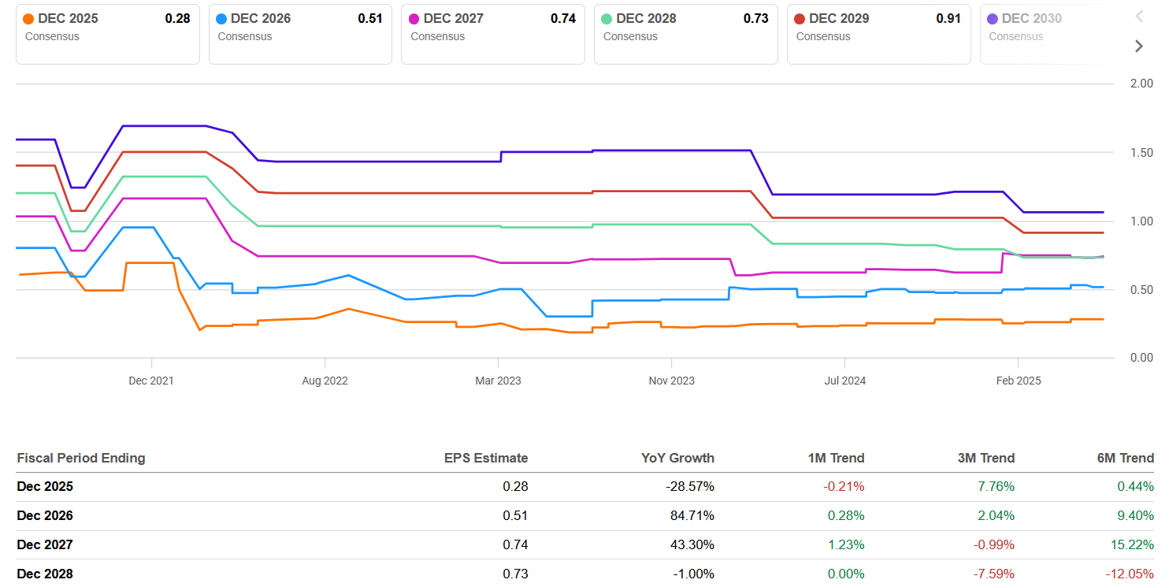Click the Mar 2023 axis label
The width and height of the screenshot is (1165, 587).
(498, 381)
